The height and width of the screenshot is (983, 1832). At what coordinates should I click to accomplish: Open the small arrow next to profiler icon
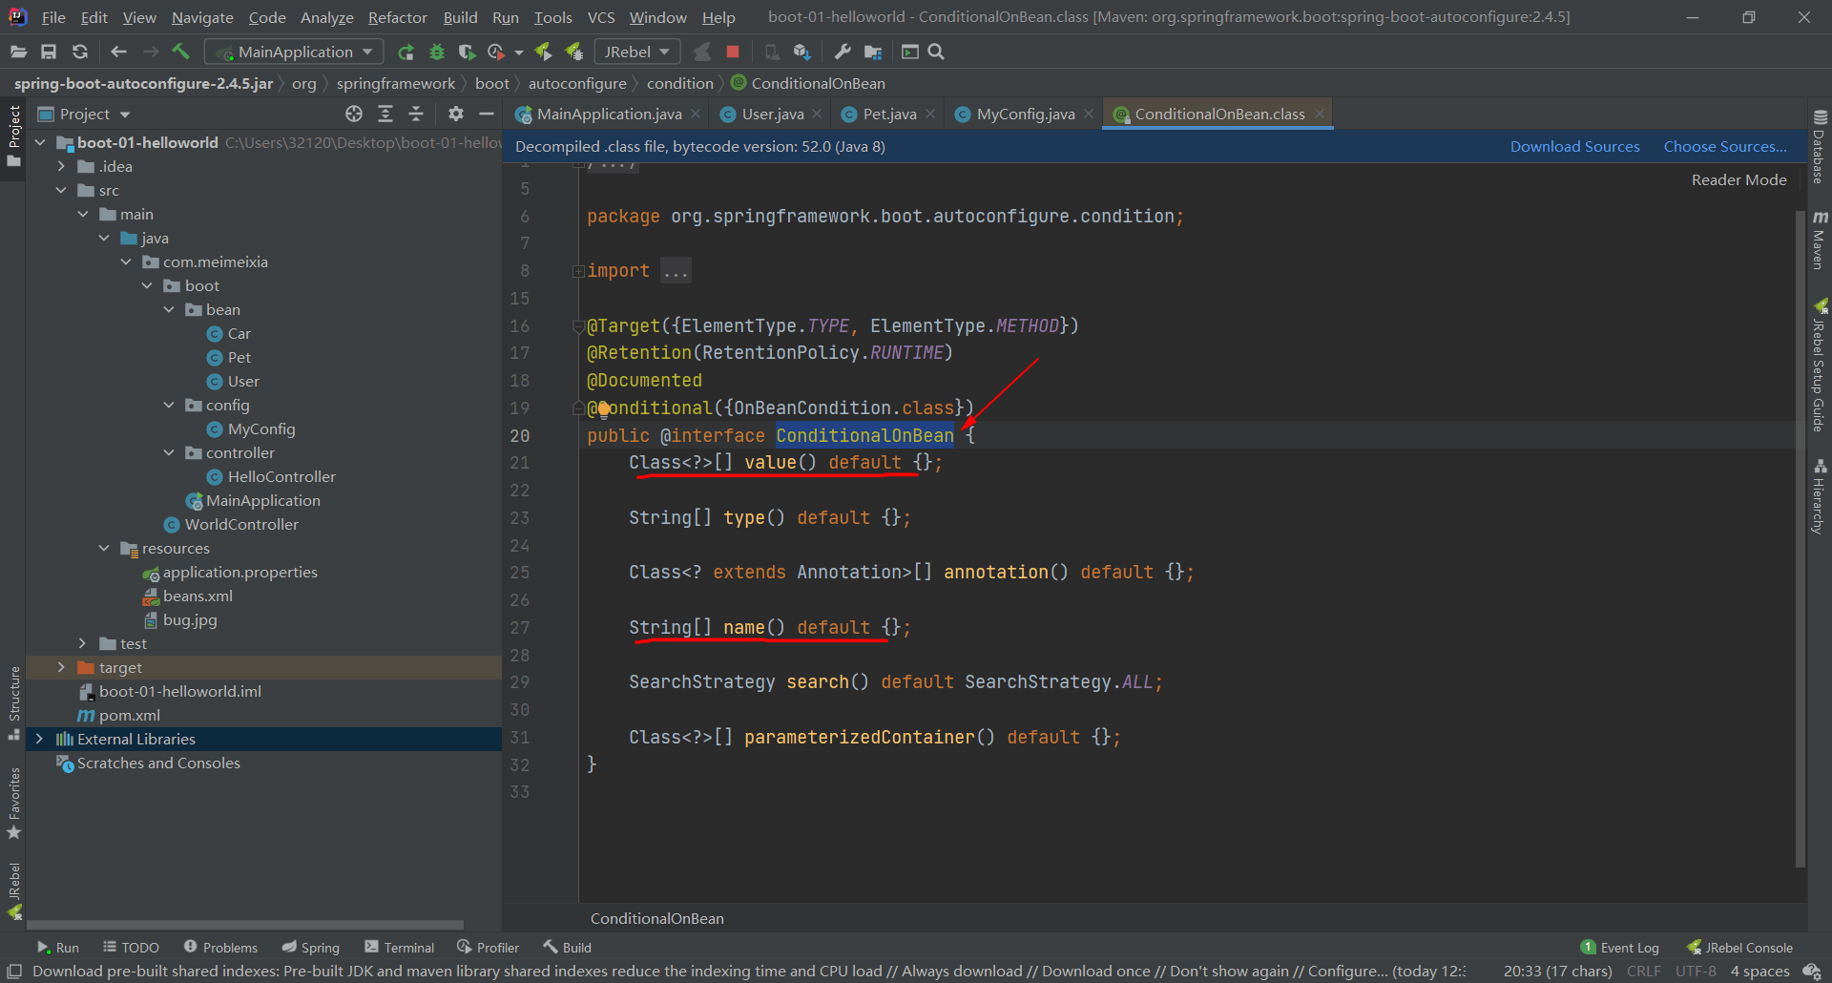point(518,52)
